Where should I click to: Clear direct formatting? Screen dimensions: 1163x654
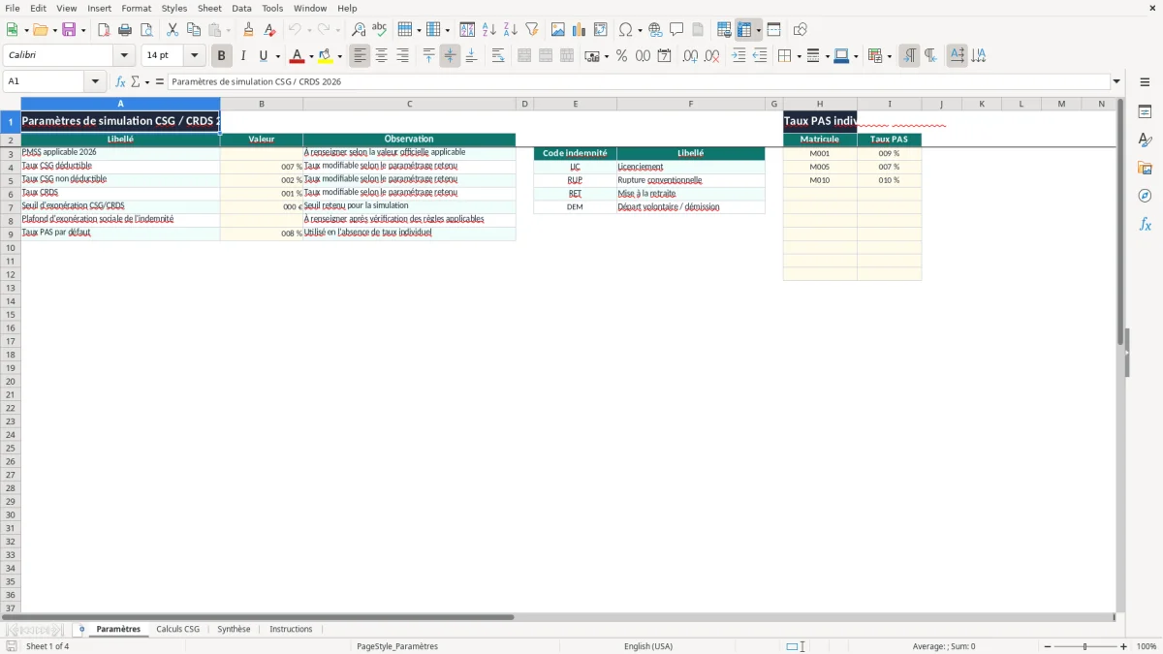(x=270, y=30)
